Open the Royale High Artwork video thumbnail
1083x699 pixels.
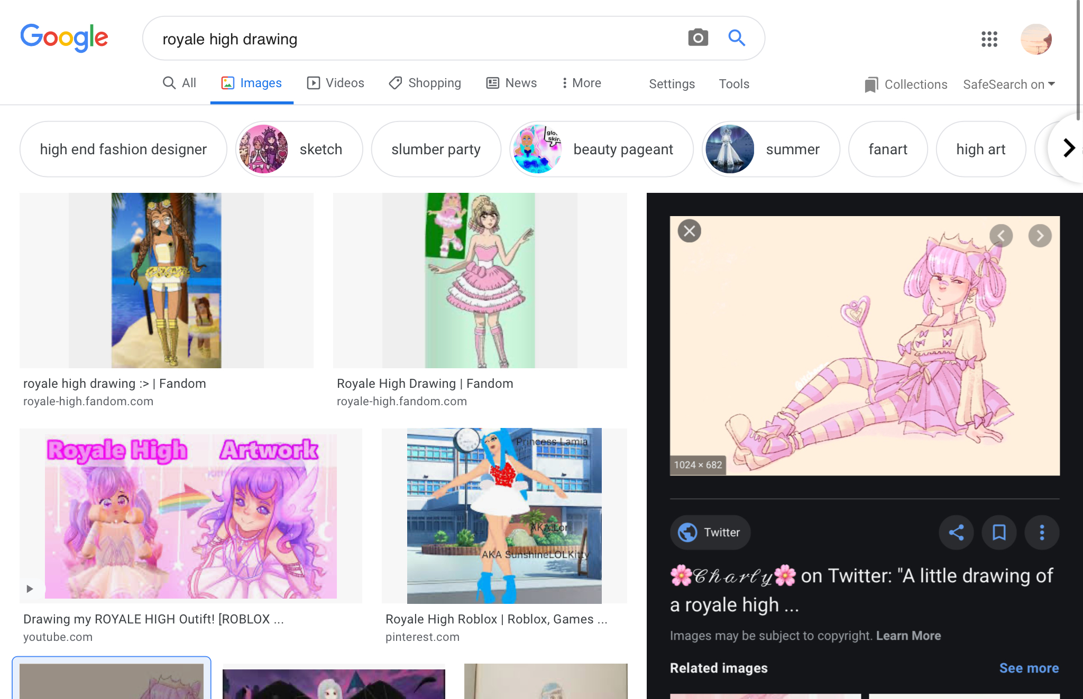tap(190, 516)
